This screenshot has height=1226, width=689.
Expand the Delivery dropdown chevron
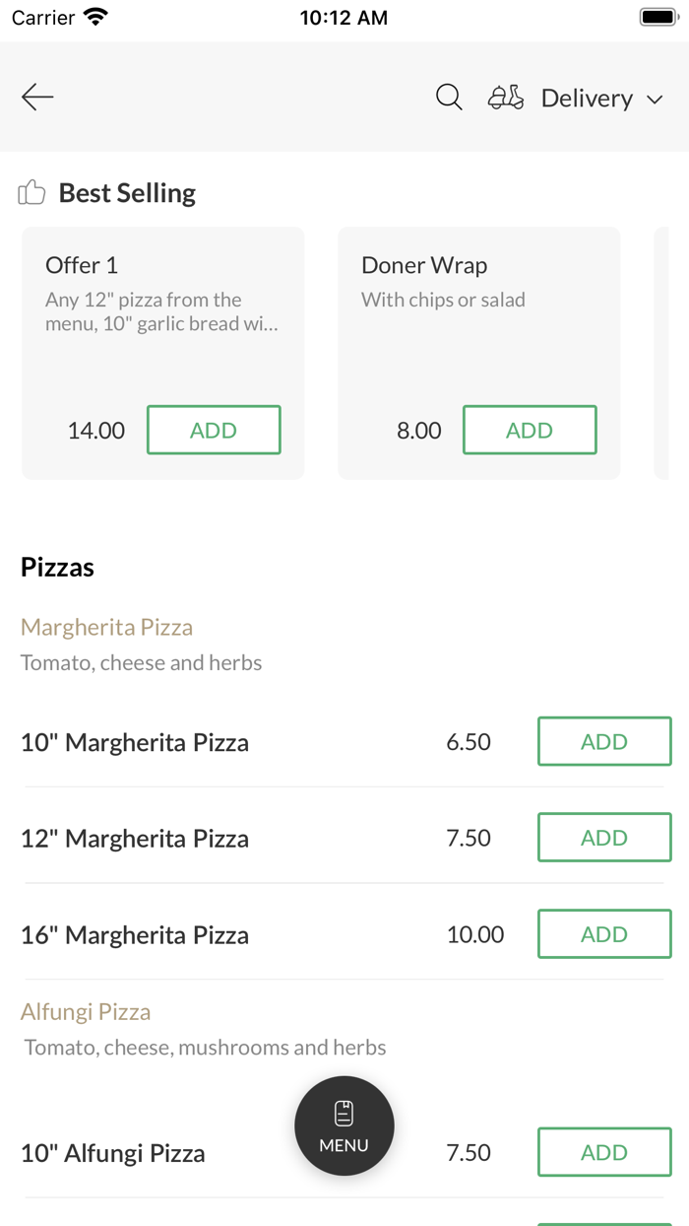coord(655,100)
